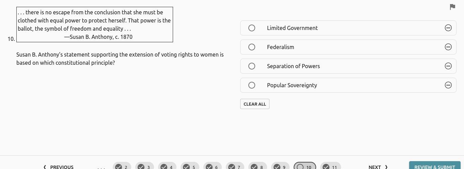Pick the Separation of Powers radio button
The image size is (464, 169).
click(x=252, y=66)
